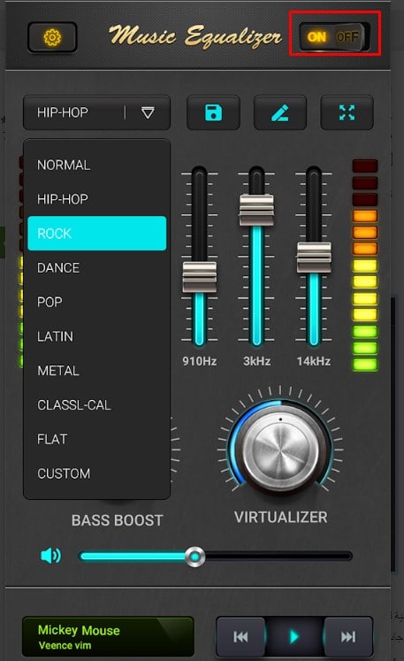The height and width of the screenshot is (661, 404).
Task: Click the Virtualizer rotary knob
Action: click(x=280, y=451)
